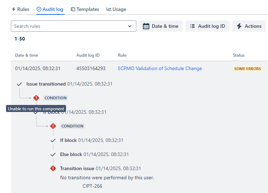Open the Audit log ID filter button
The height and width of the screenshot is (193, 268).
click(x=207, y=26)
